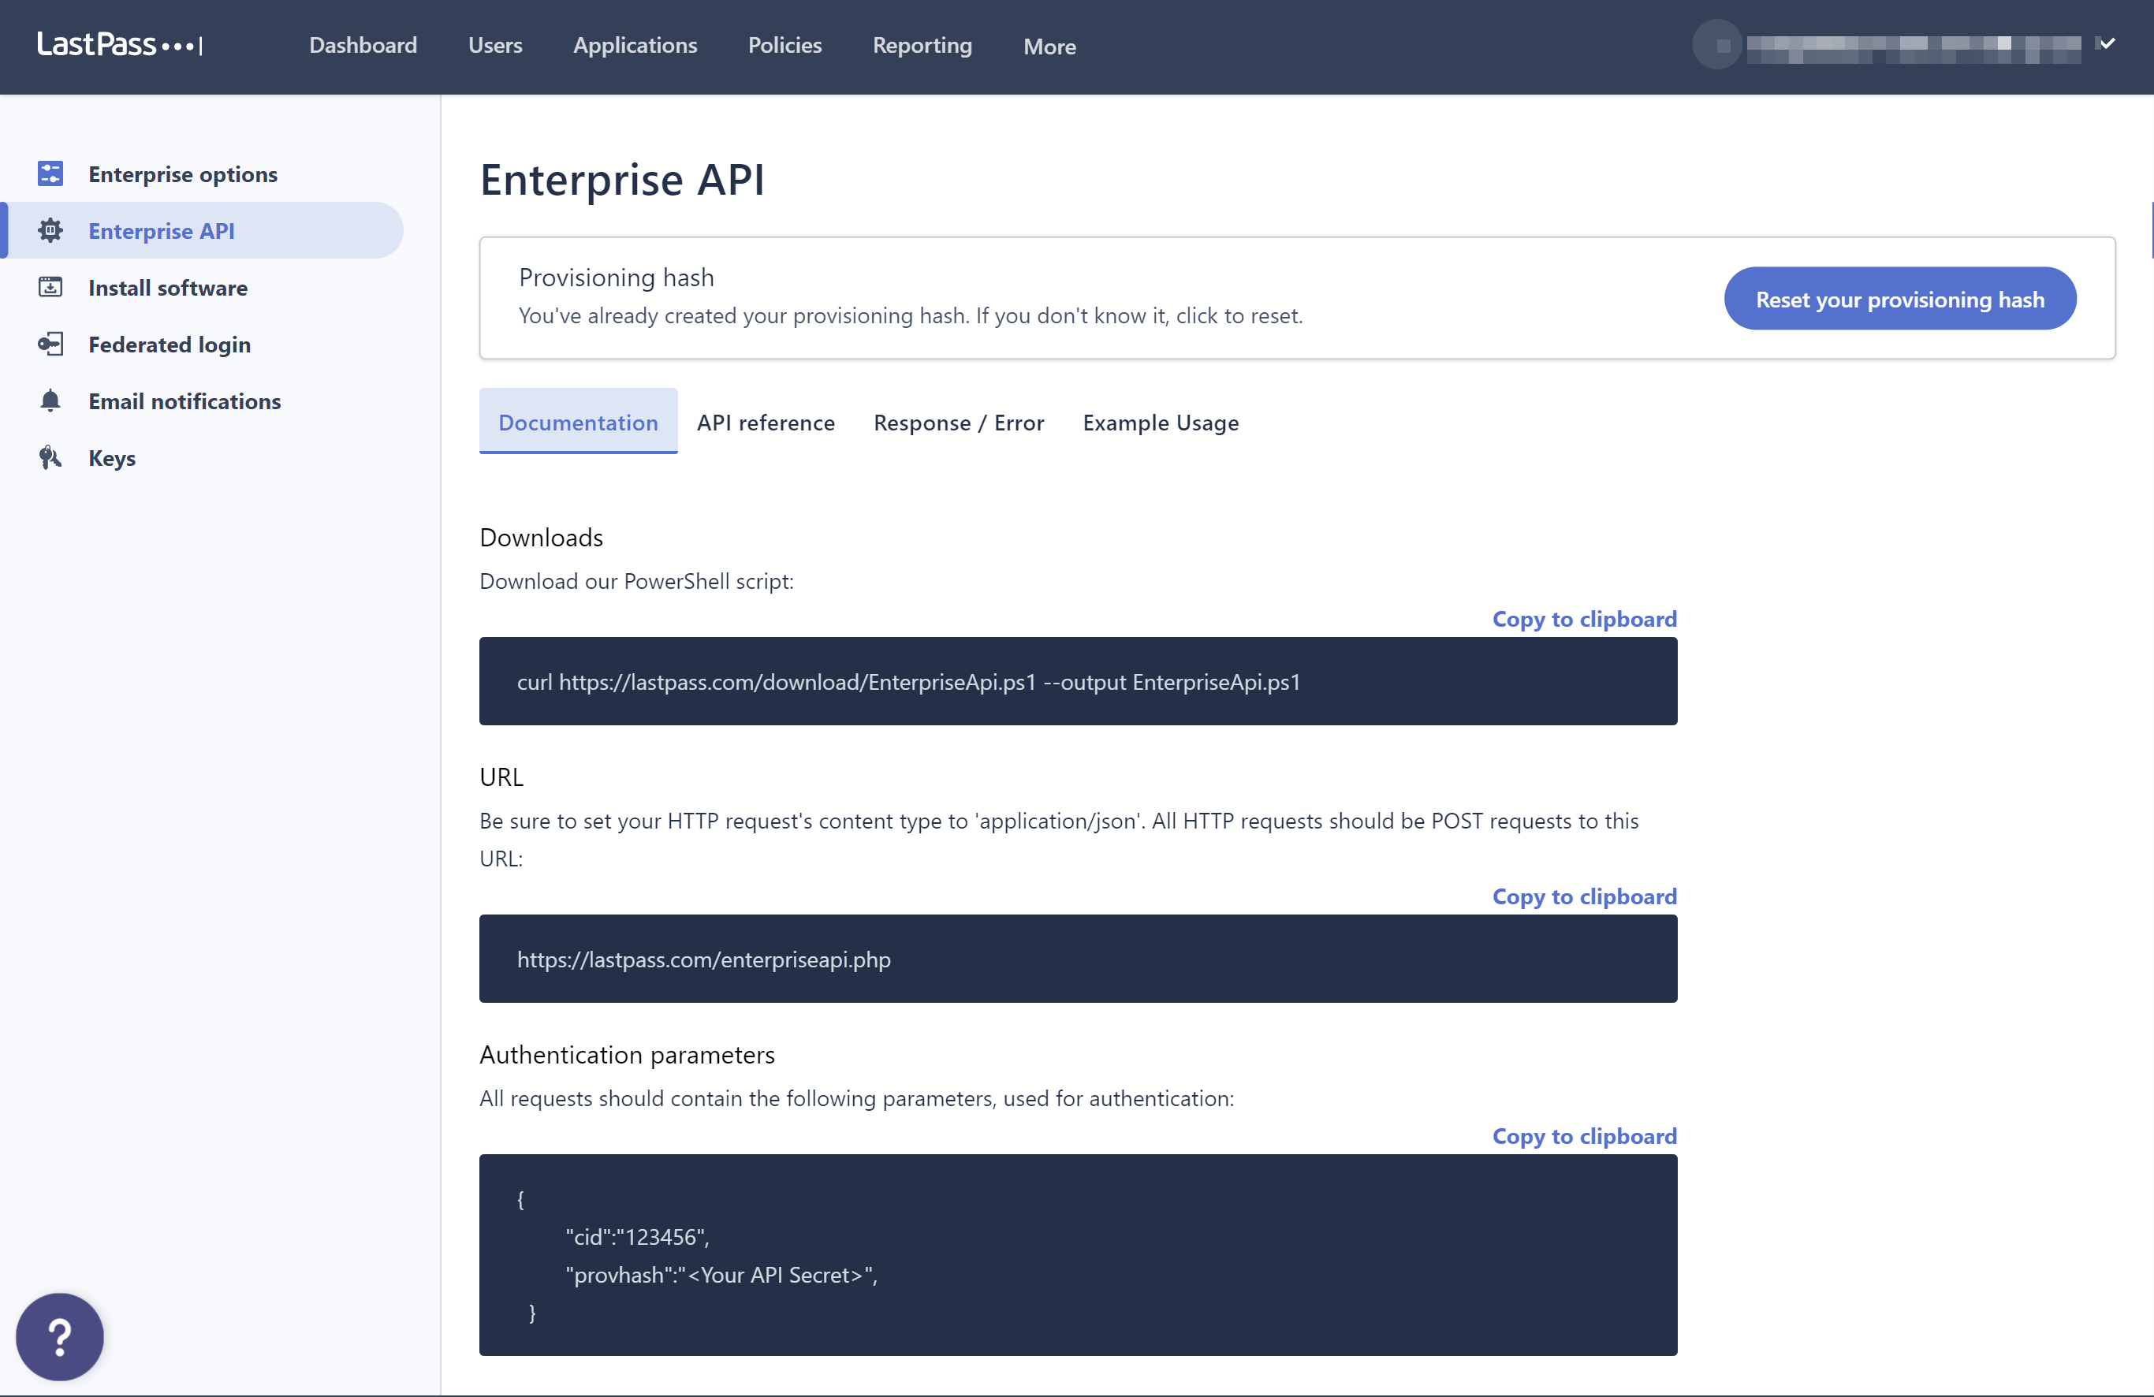Viewport: 2154px width, 1397px height.
Task: Click Reset your provisioning hash button
Action: coord(1899,299)
